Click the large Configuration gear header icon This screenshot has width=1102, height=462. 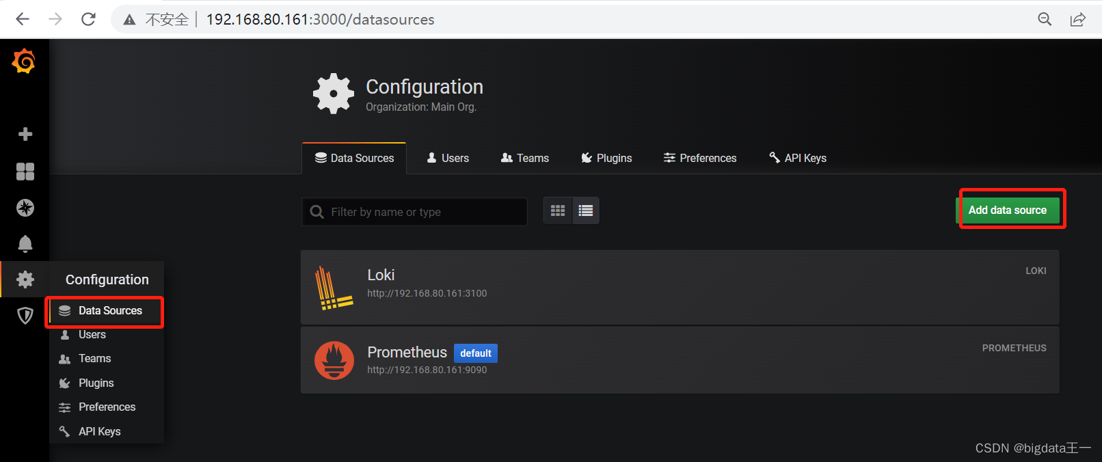point(334,94)
